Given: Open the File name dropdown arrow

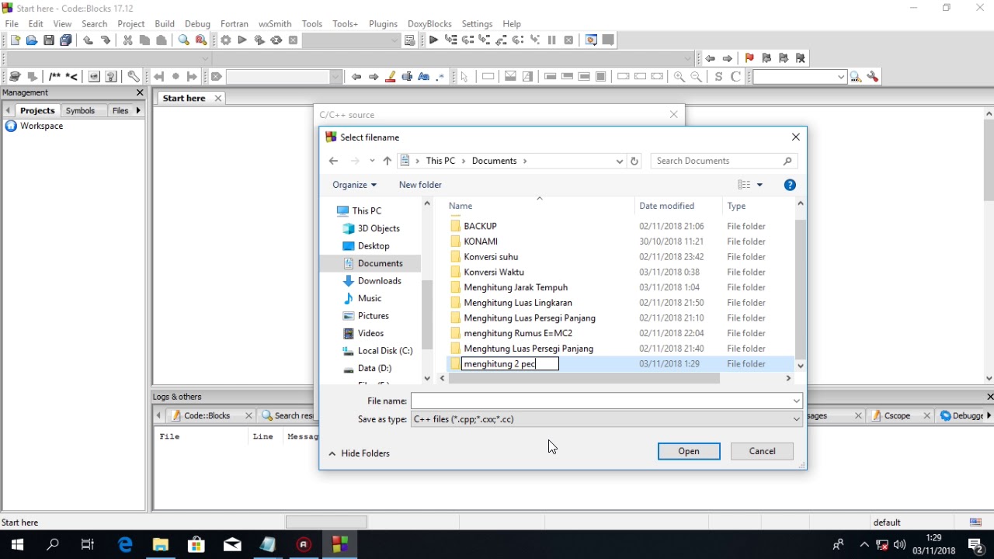Looking at the screenshot, I should pyautogui.click(x=796, y=401).
